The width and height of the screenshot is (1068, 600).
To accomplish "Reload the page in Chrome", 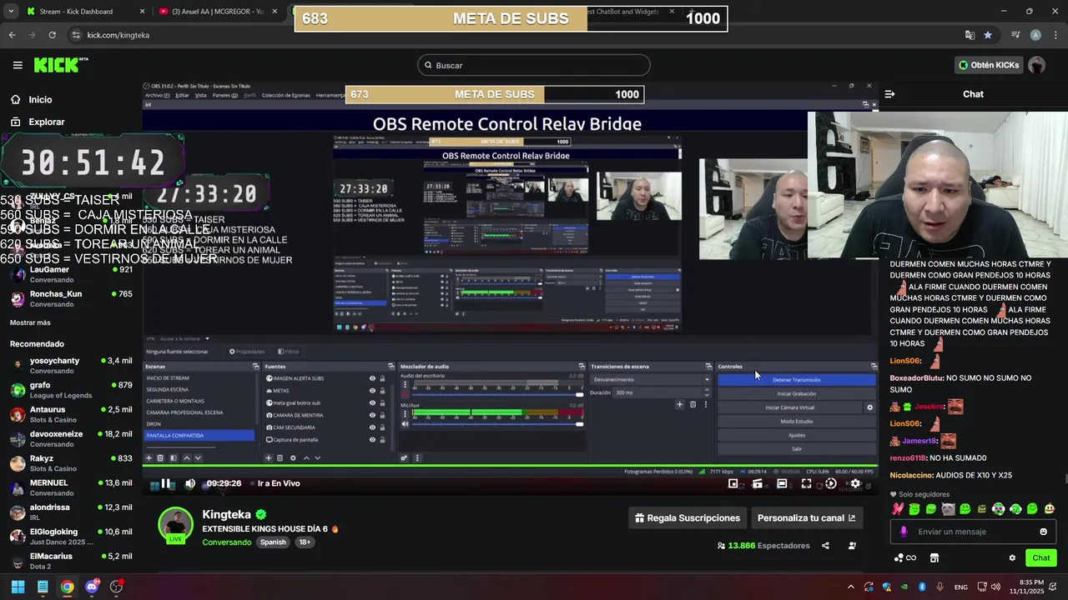I will [x=52, y=35].
